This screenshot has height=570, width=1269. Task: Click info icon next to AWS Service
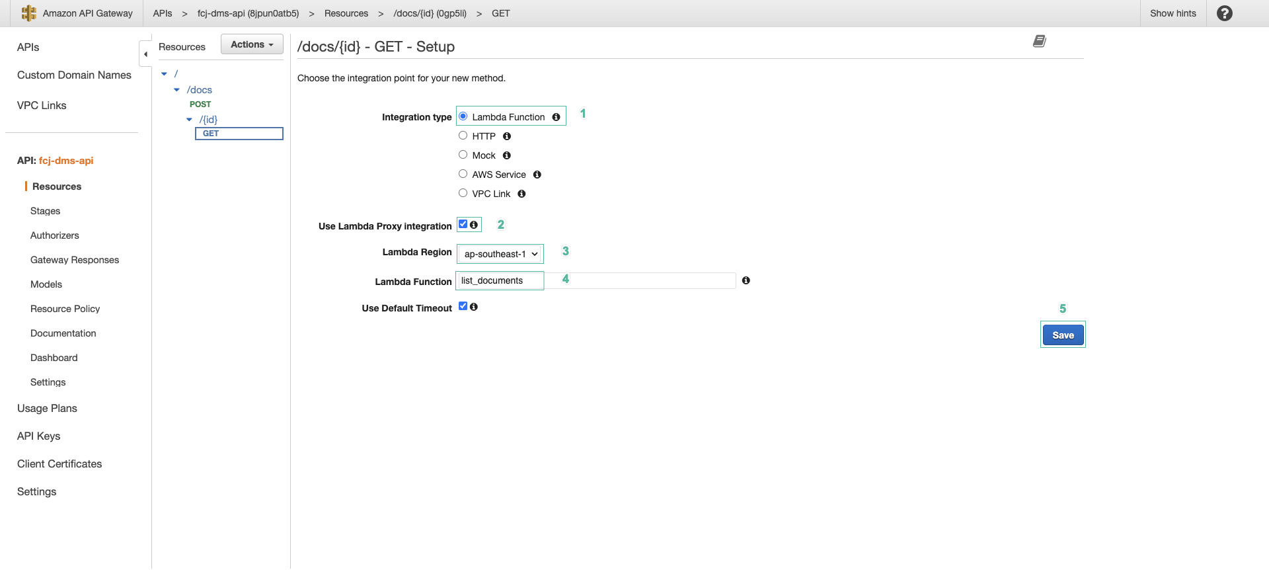tap(537, 175)
